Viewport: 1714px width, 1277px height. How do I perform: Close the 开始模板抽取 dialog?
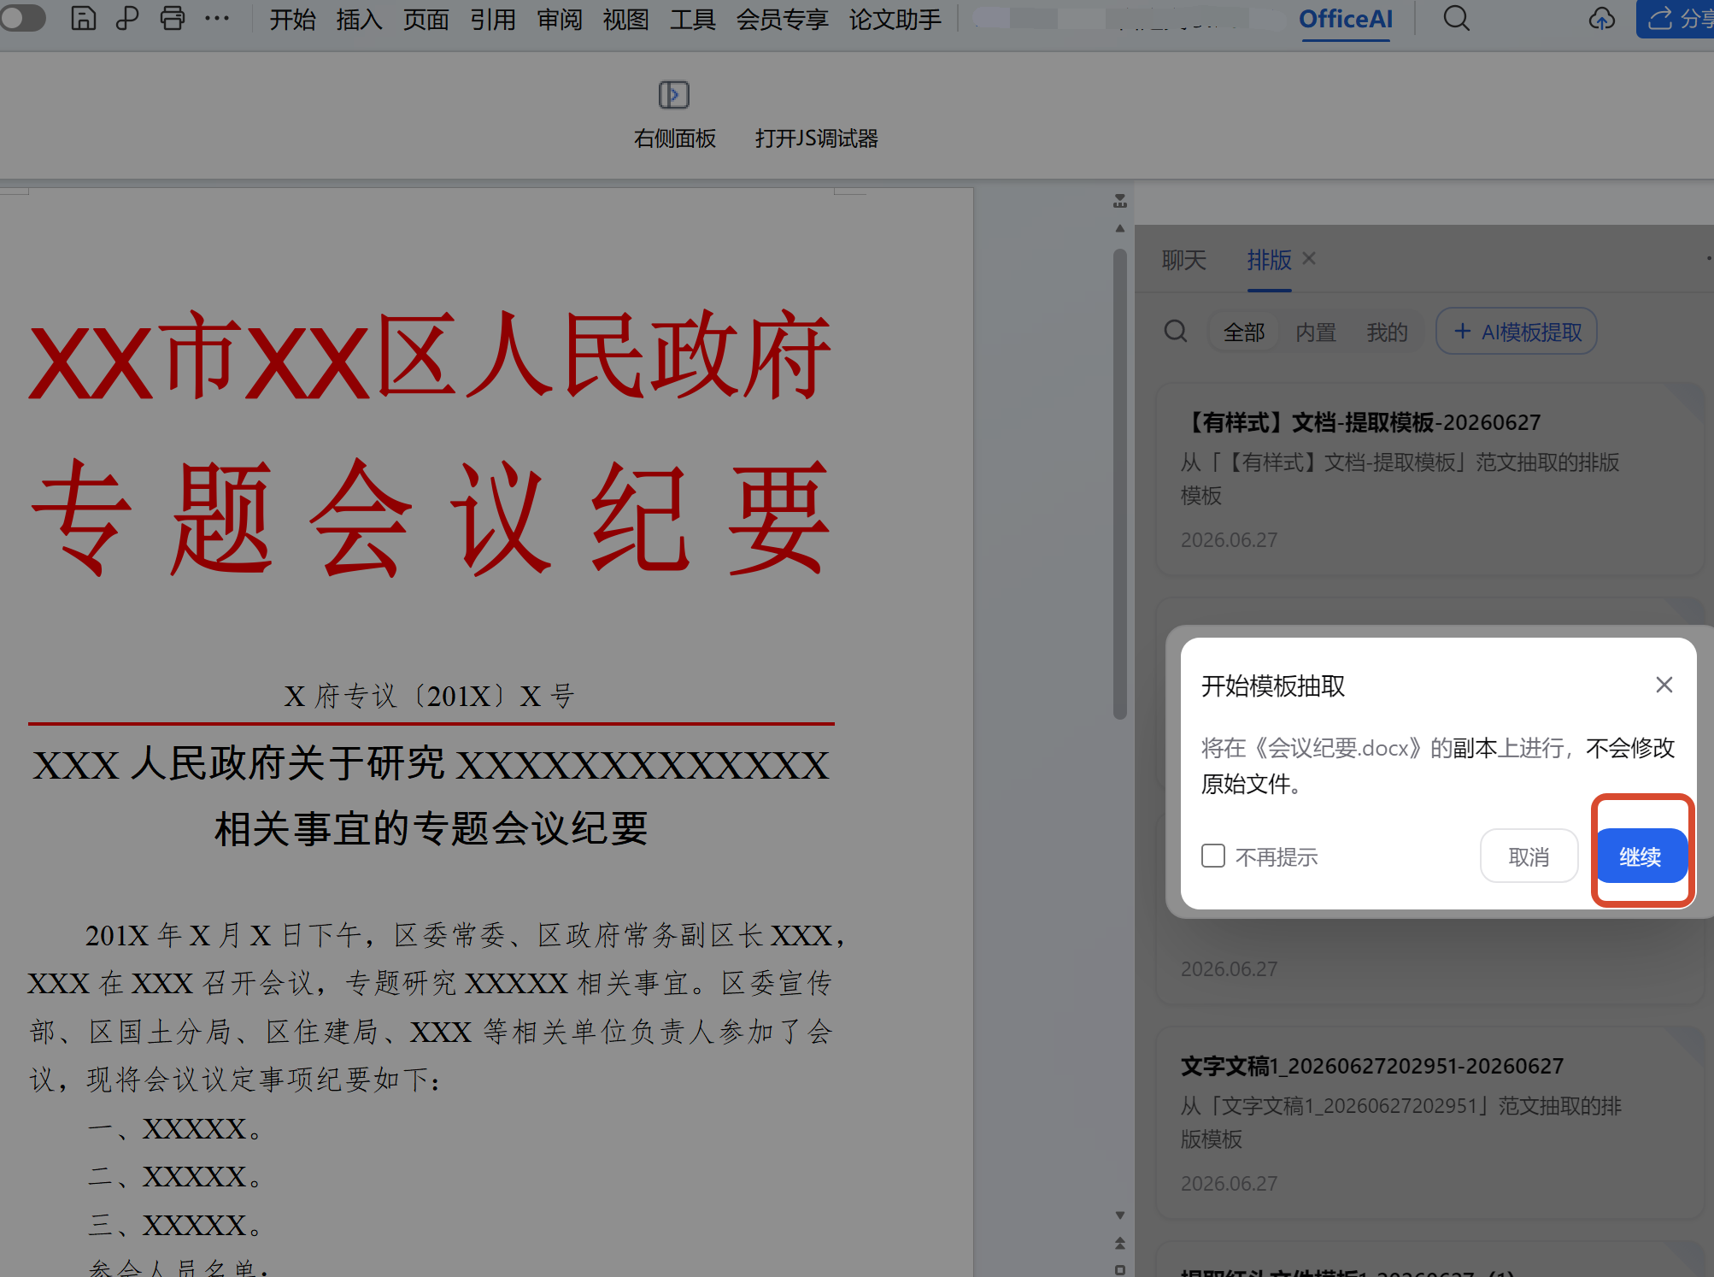1664,685
